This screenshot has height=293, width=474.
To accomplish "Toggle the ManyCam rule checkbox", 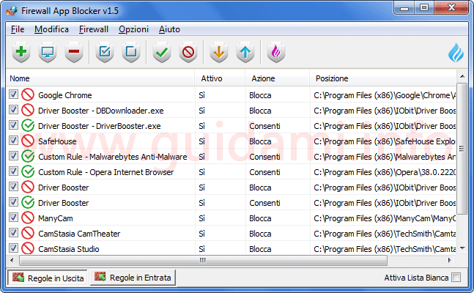I will [13, 218].
